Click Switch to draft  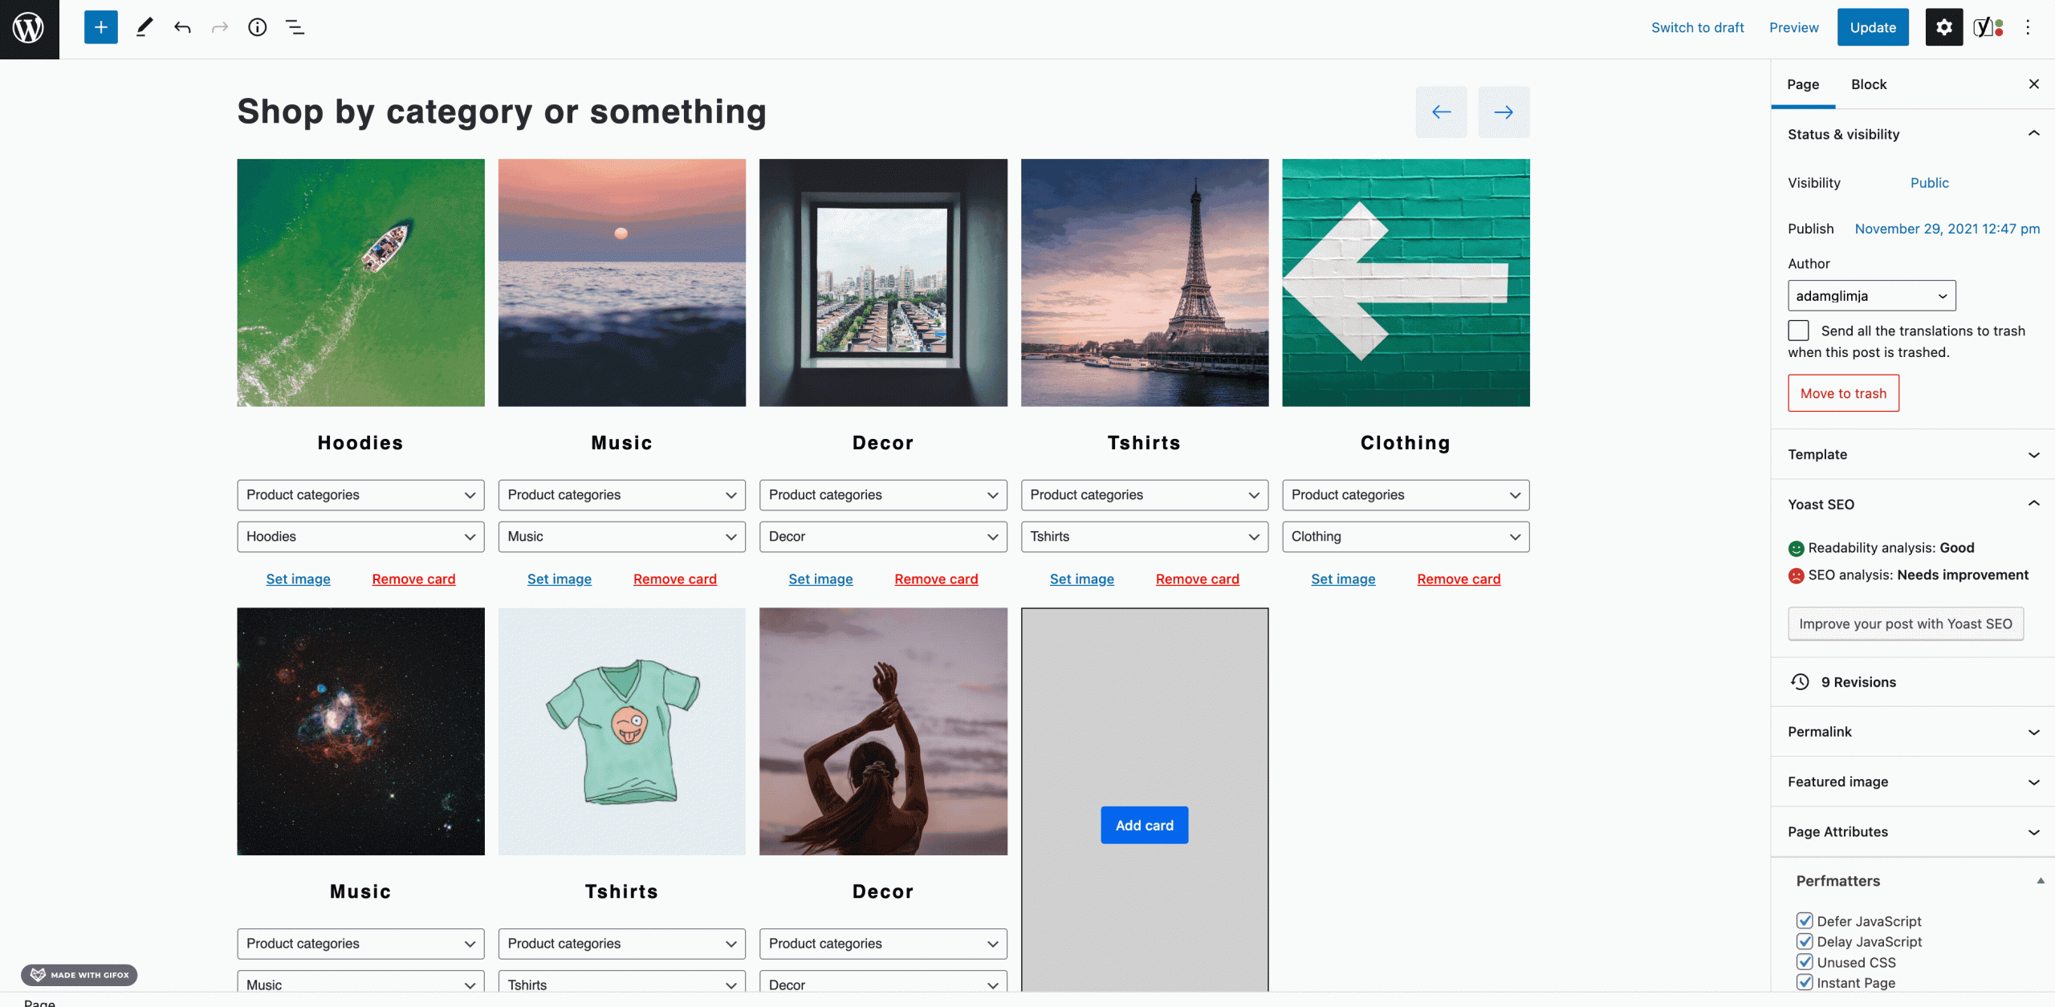(1698, 27)
